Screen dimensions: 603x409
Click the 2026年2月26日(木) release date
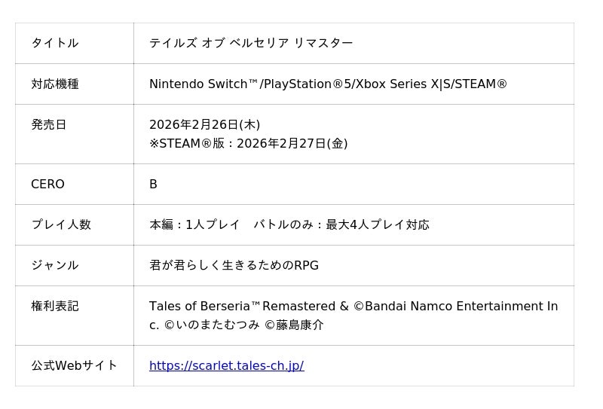[x=204, y=124]
